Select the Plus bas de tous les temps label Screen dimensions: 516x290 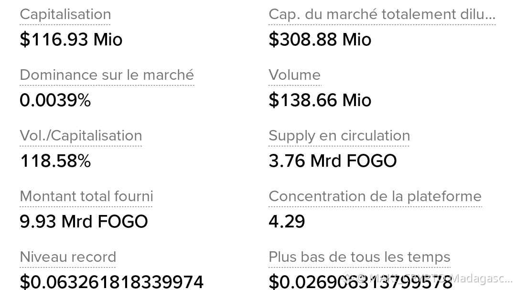tap(359, 257)
